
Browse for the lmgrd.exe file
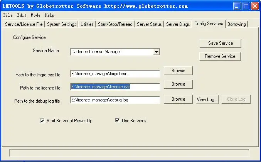178,71
